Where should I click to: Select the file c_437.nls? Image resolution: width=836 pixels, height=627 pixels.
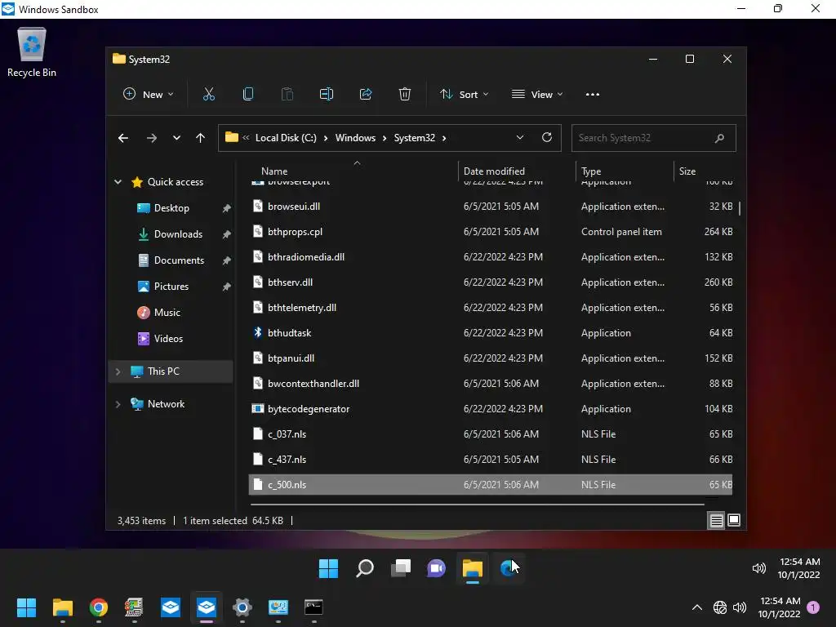(x=491, y=460)
